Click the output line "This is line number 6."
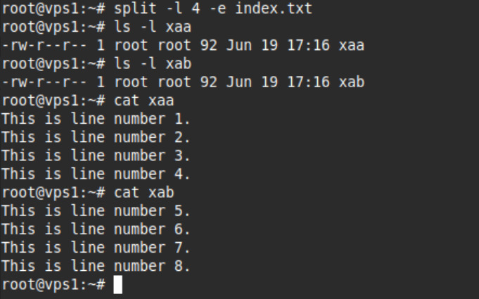This screenshot has height=299, width=479. 96,229
